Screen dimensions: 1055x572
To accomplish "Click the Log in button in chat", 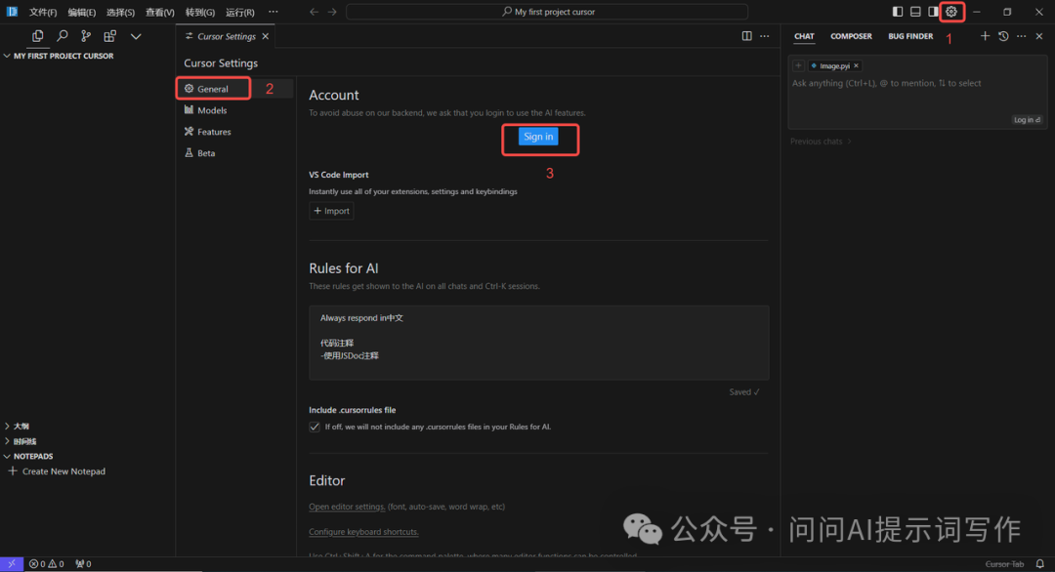I will pos(1028,120).
